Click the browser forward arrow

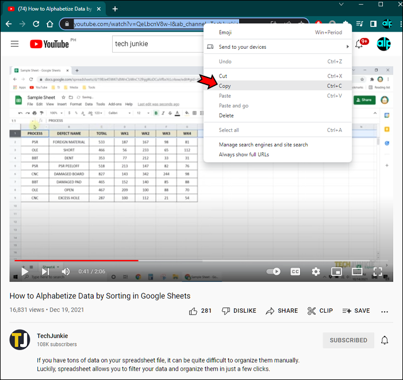click(x=22, y=24)
